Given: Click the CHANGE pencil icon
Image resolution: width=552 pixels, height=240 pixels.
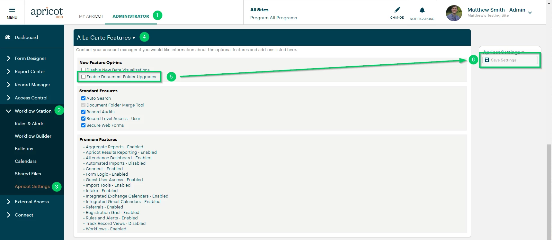Looking at the screenshot, I should (397, 10).
